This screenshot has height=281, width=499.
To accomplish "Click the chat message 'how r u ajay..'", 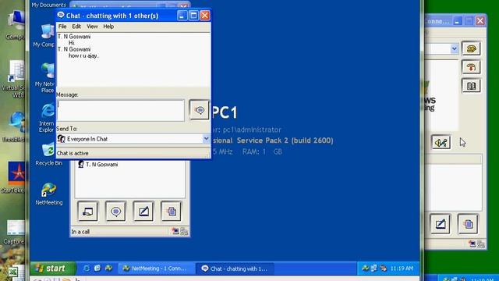I will click(84, 55).
